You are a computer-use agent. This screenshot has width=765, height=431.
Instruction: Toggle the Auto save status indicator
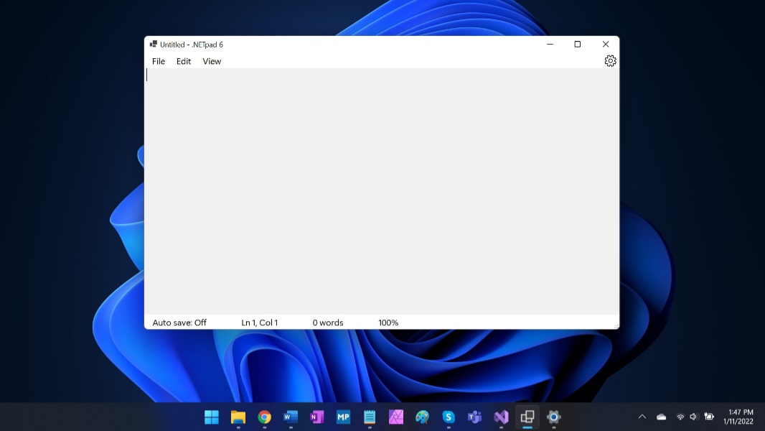pyautogui.click(x=179, y=323)
